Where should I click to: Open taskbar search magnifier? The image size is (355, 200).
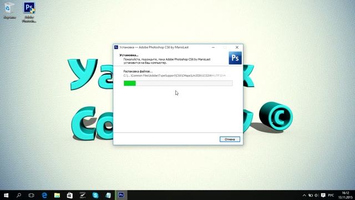click(19, 195)
